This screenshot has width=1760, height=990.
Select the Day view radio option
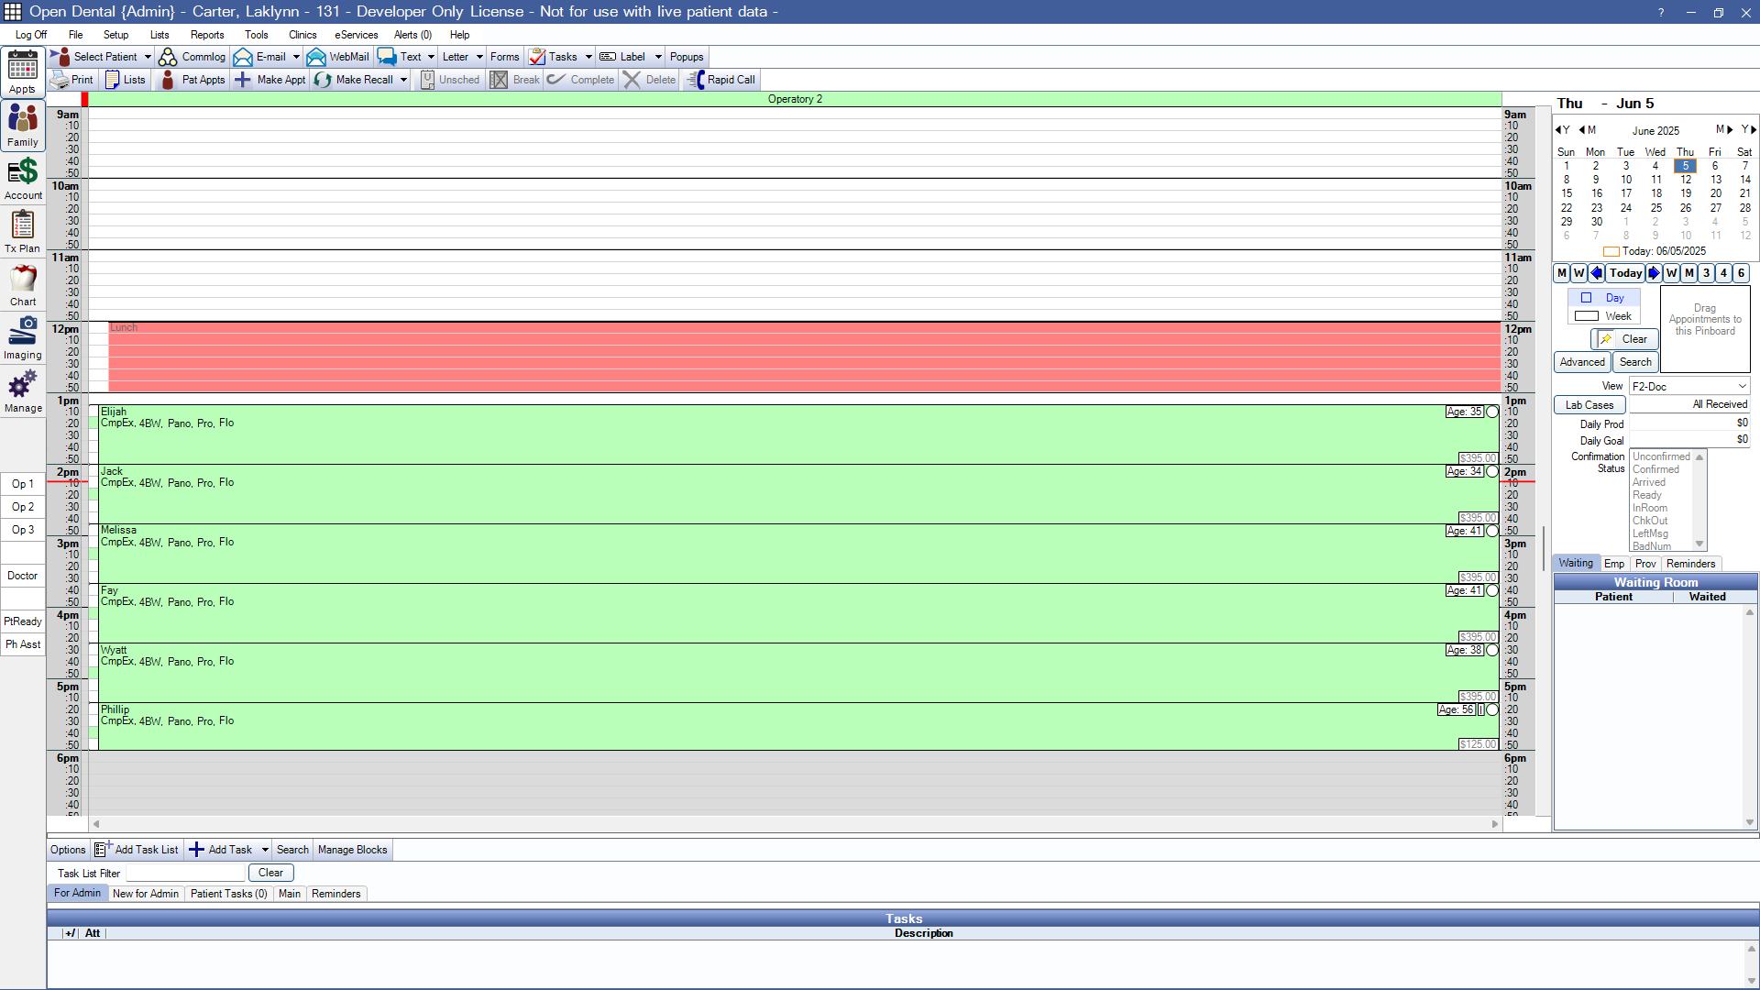pos(1586,298)
